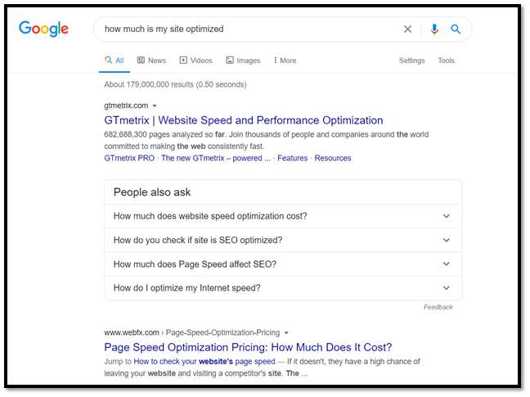Viewport: 530px width, 397px height.
Task: Click inside the search query field
Action: [250, 29]
